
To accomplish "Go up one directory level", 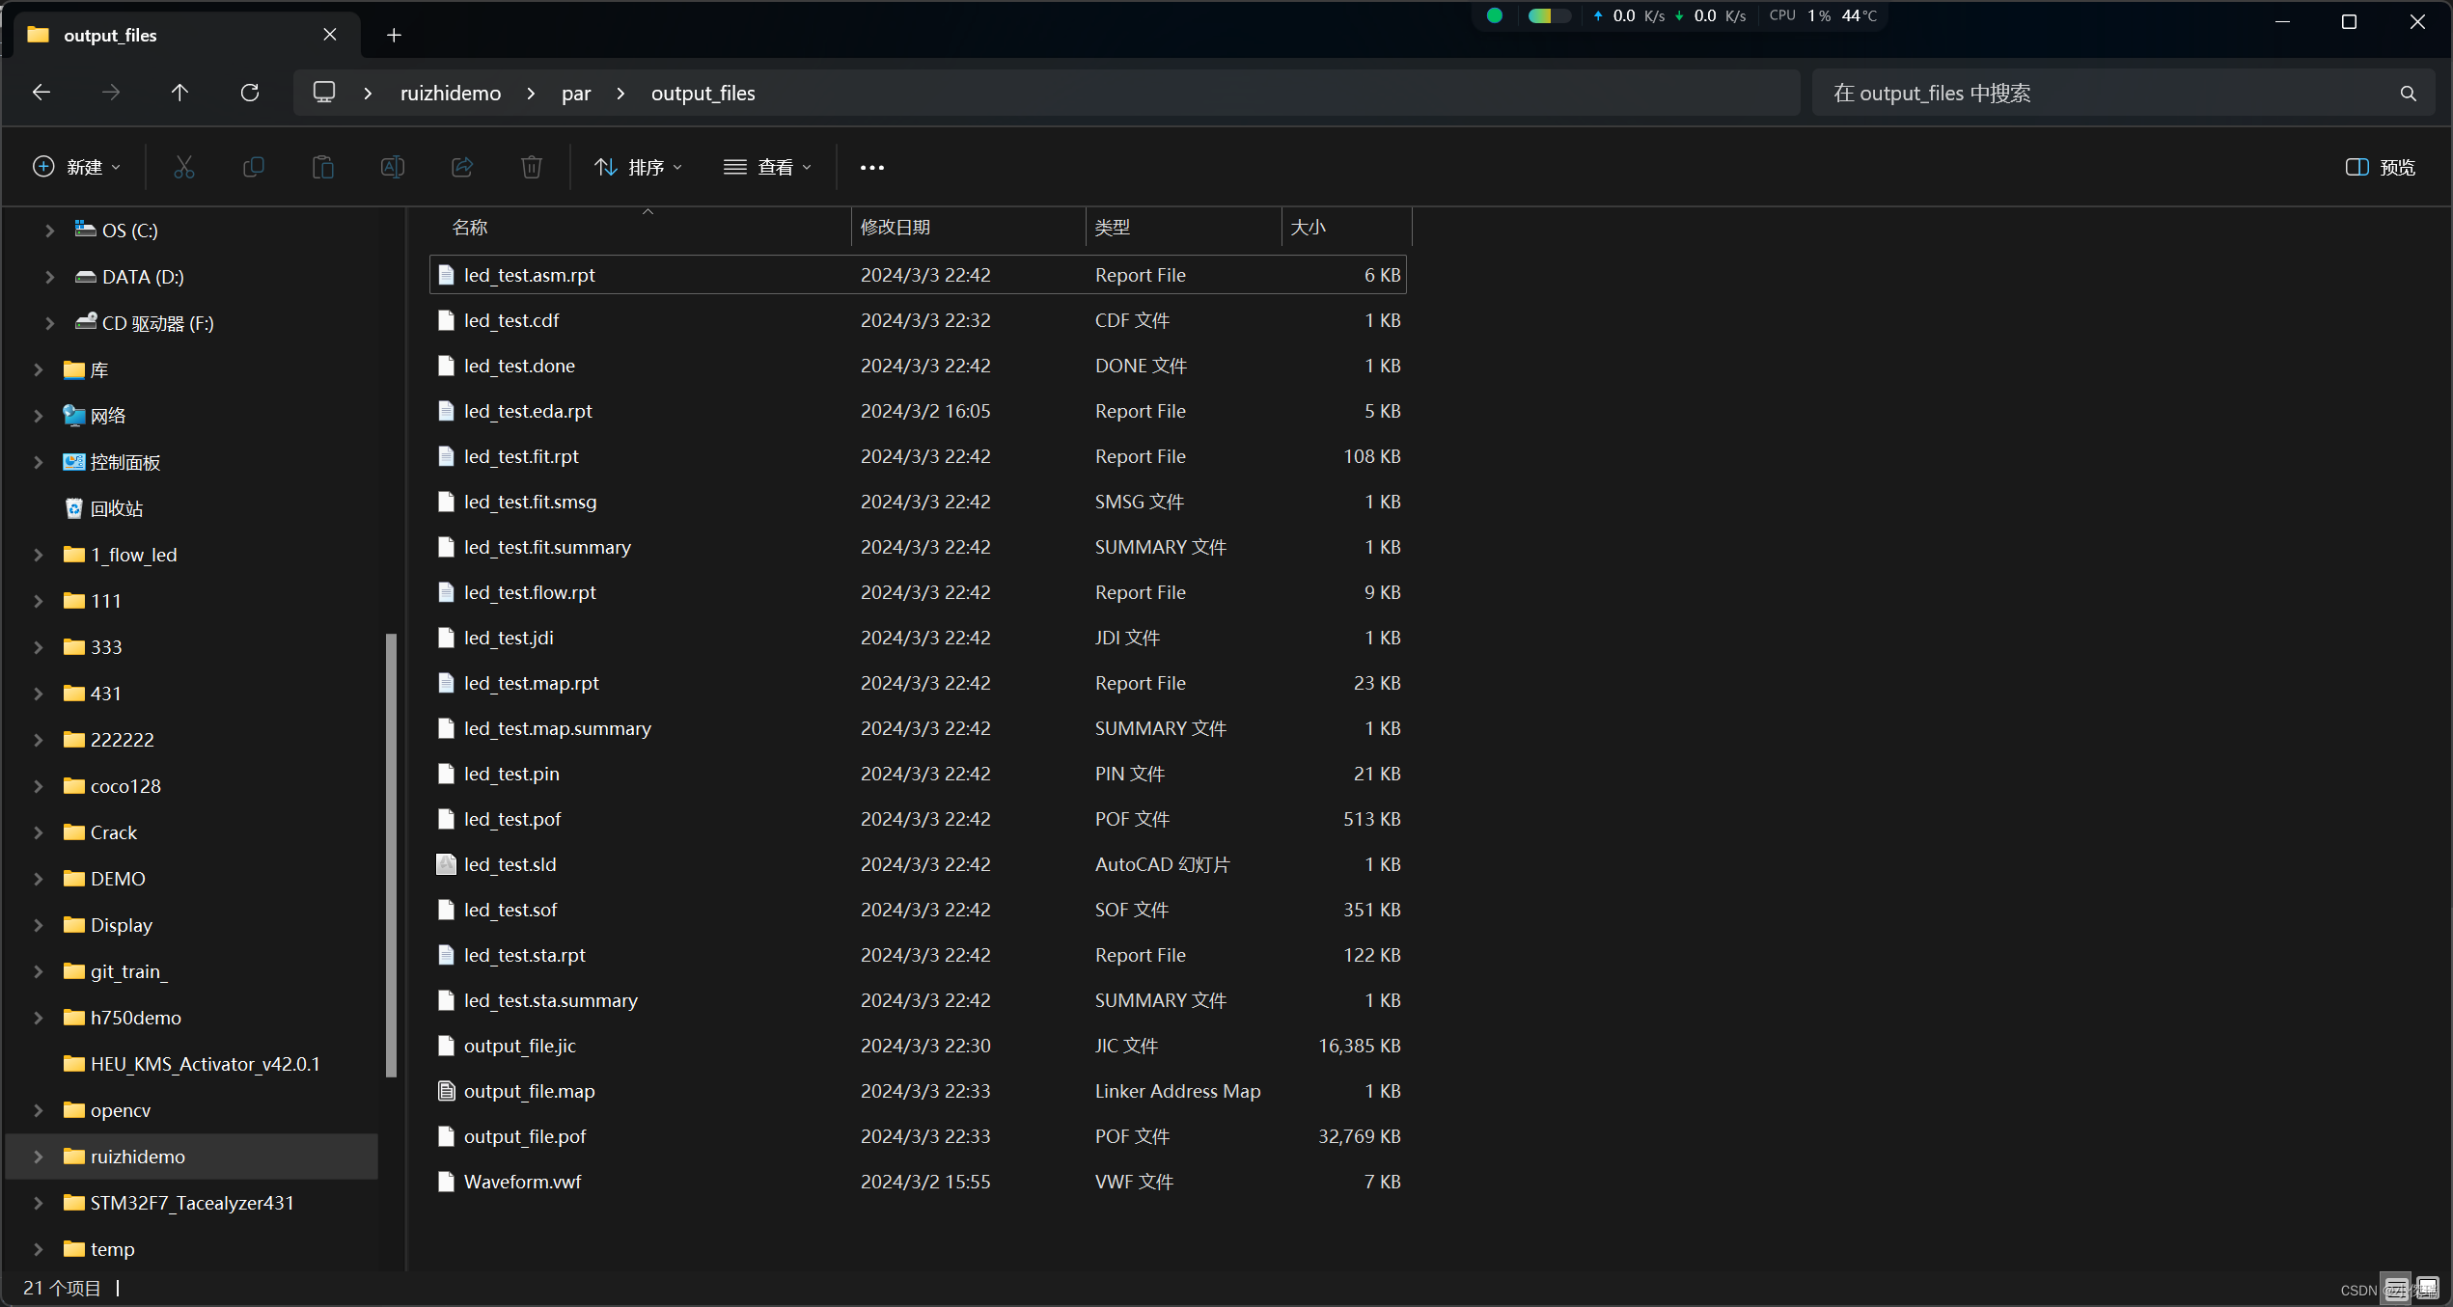I will pyautogui.click(x=179, y=93).
